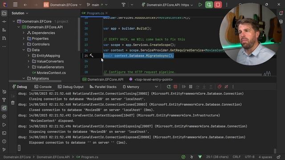Change indentation 4 spaces in status bar
285x160 pixels.
pyautogui.click(x=265, y=157)
